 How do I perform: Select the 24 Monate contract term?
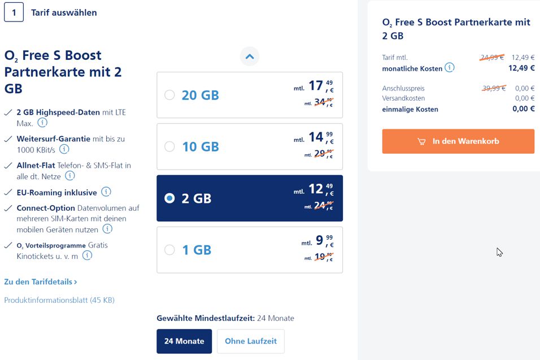[184, 341]
